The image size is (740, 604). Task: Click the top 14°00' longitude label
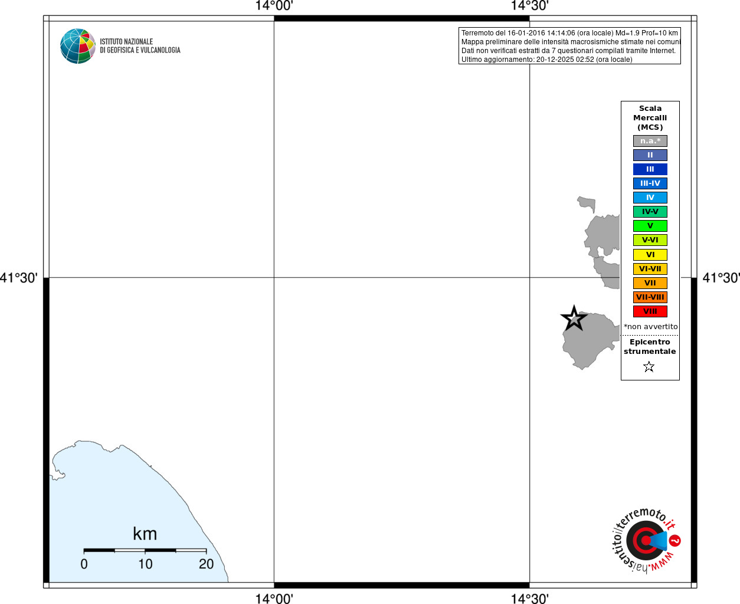pyautogui.click(x=274, y=6)
